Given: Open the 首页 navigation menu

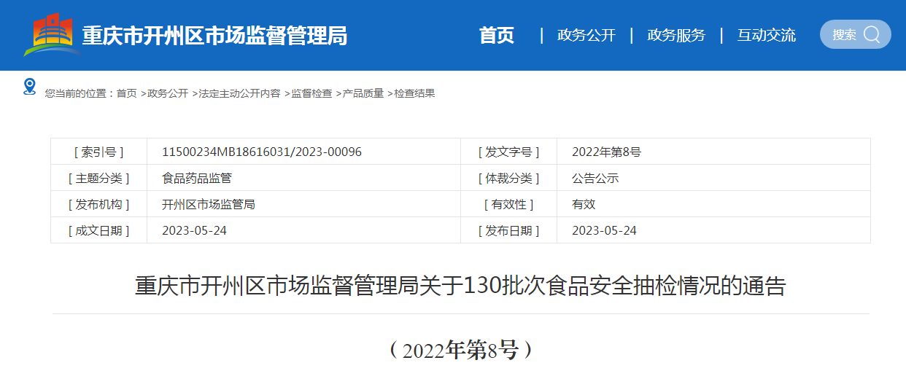Looking at the screenshot, I should click(x=497, y=35).
